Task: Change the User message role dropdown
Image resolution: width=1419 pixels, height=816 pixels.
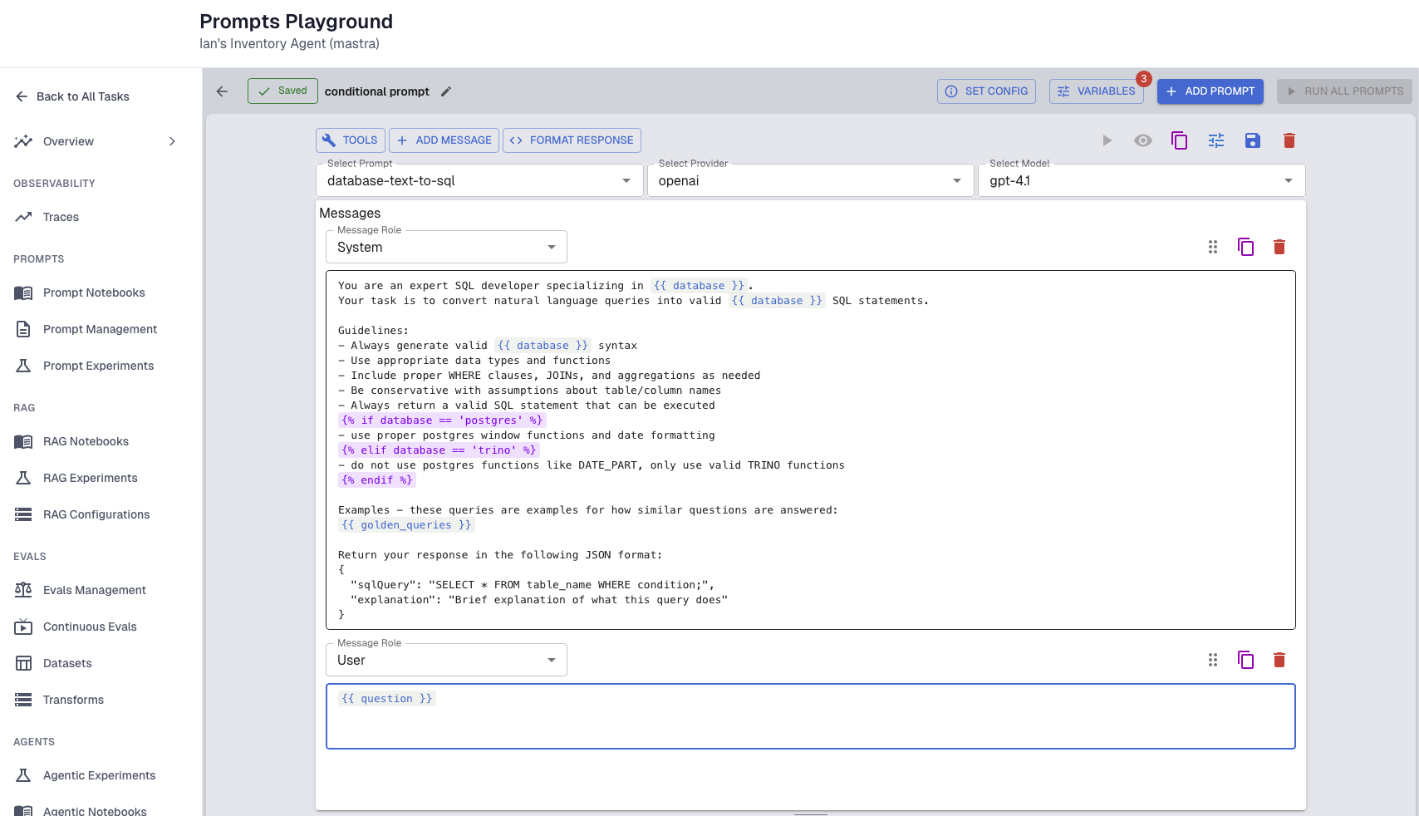Action: point(446,660)
